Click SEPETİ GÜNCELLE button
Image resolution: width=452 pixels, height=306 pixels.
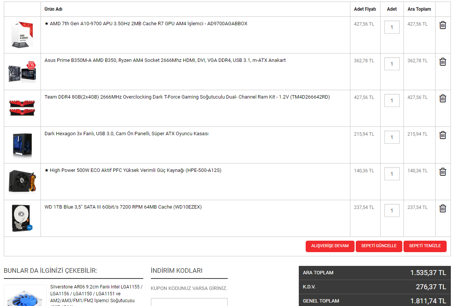[x=379, y=246]
